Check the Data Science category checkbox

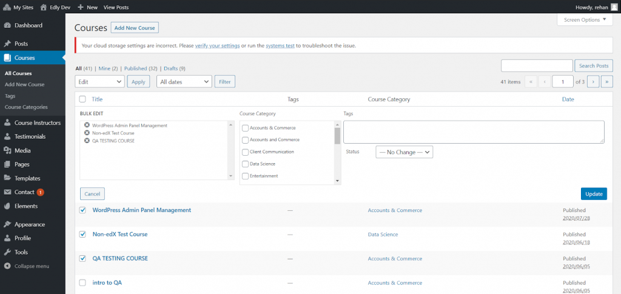pyautogui.click(x=245, y=164)
